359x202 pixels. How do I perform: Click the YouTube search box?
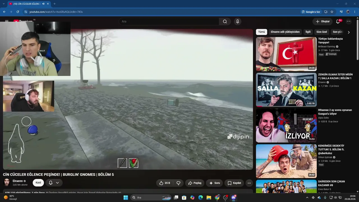click(x=169, y=21)
